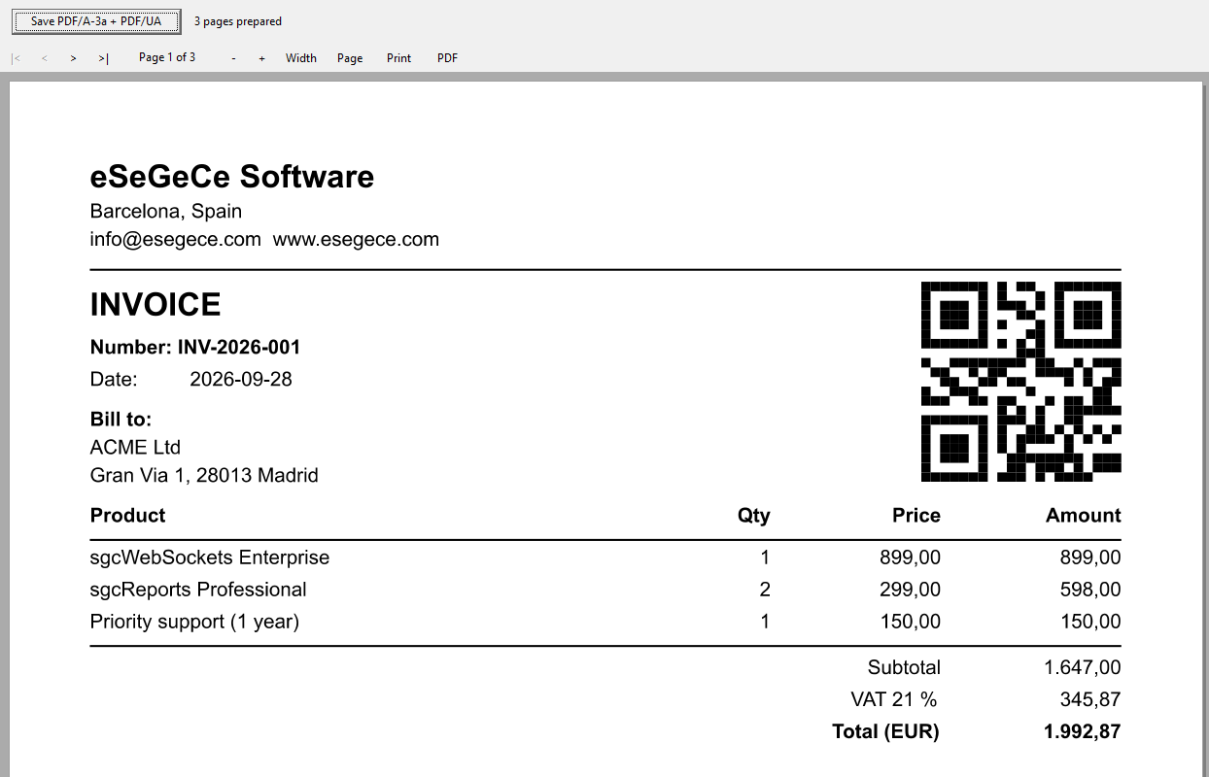Click the '3 pages prepared' status text
The image size is (1209, 777).
click(238, 21)
